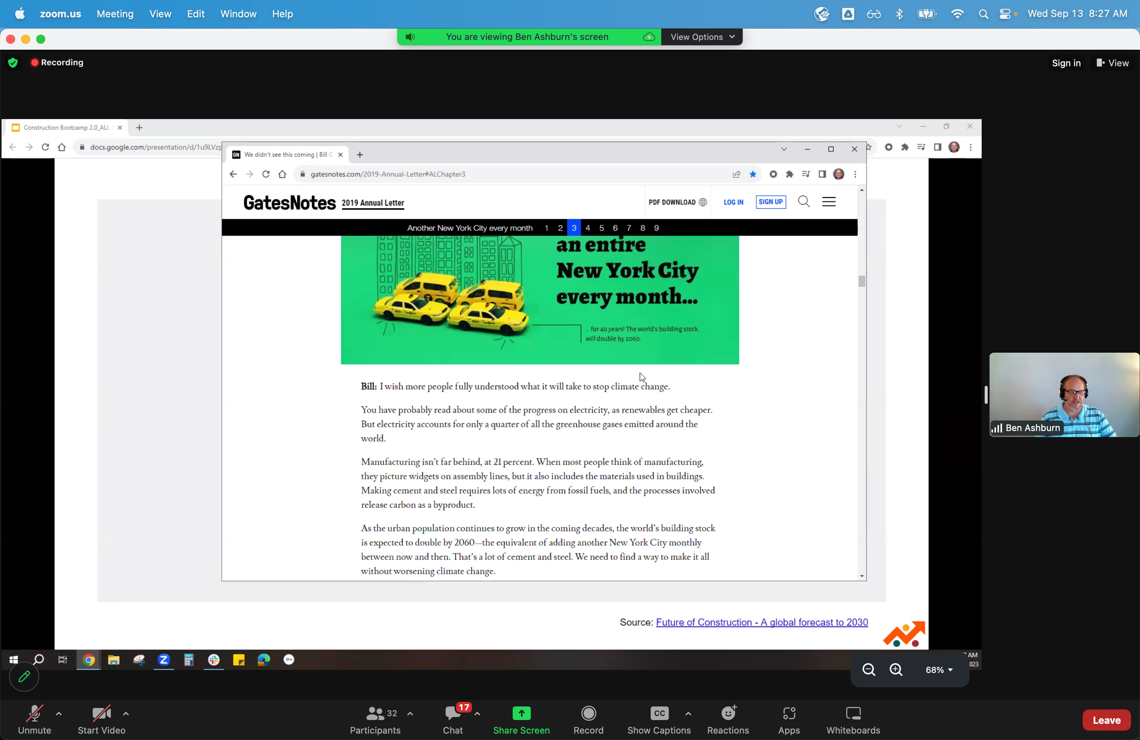Toggle Start Video on

point(101,714)
